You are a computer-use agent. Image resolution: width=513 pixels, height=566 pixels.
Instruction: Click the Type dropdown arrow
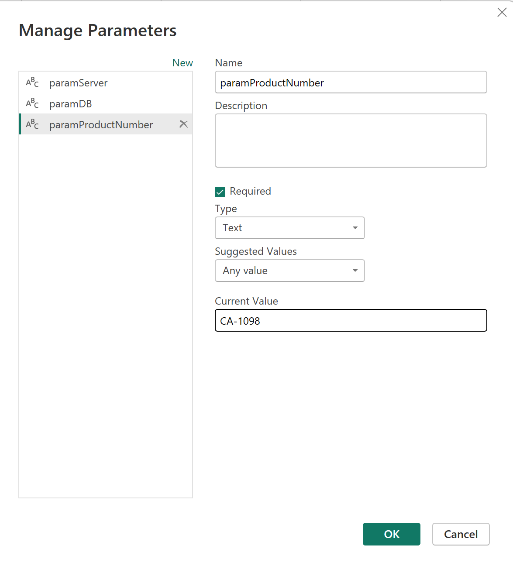(355, 228)
